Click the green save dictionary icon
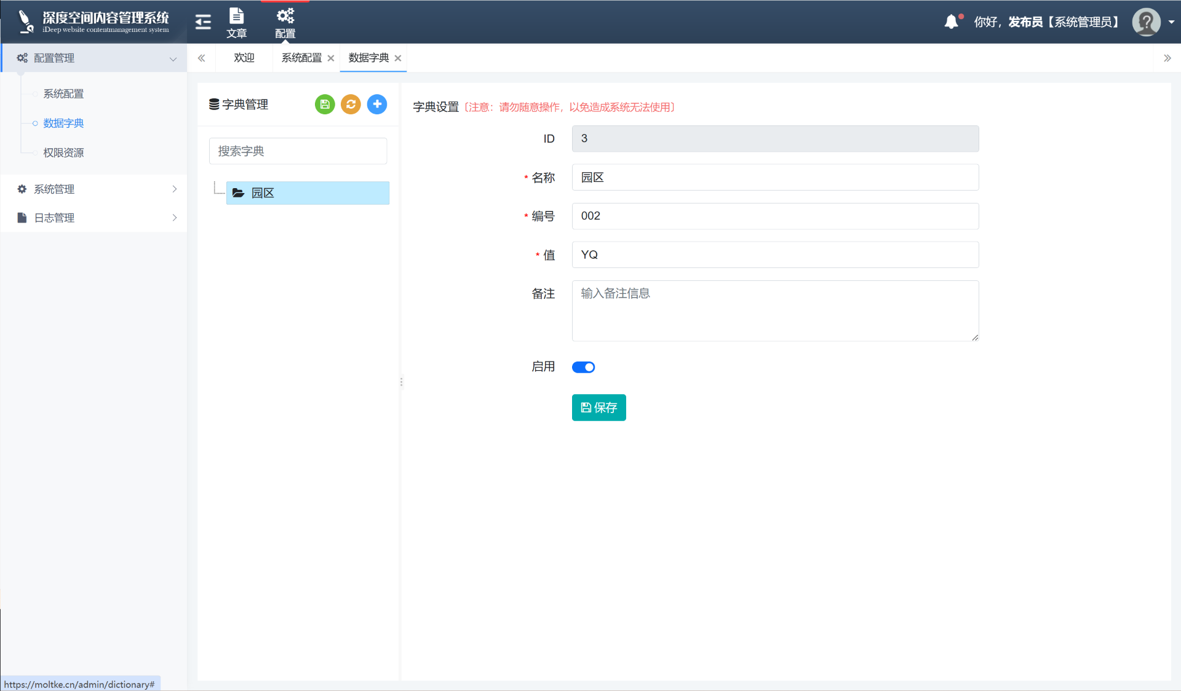The image size is (1181, 691). point(325,105)
